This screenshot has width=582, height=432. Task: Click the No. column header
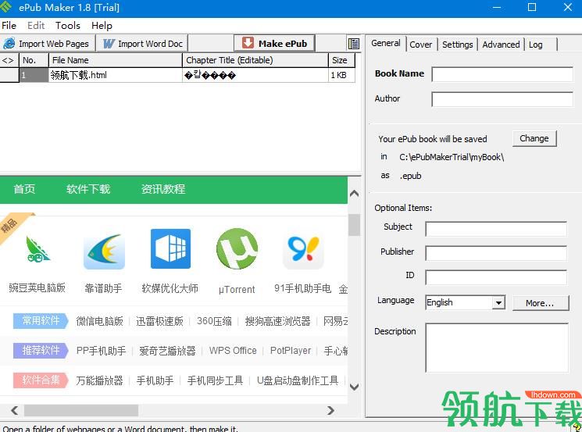point(34,60)
